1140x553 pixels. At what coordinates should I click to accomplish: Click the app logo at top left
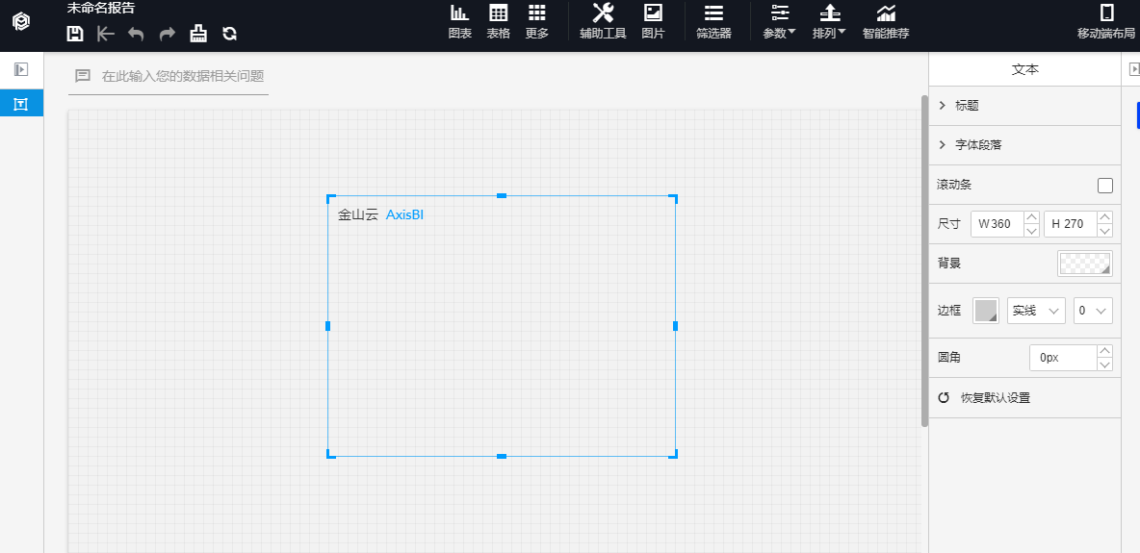pyautogui.click(x=21, y=22)
